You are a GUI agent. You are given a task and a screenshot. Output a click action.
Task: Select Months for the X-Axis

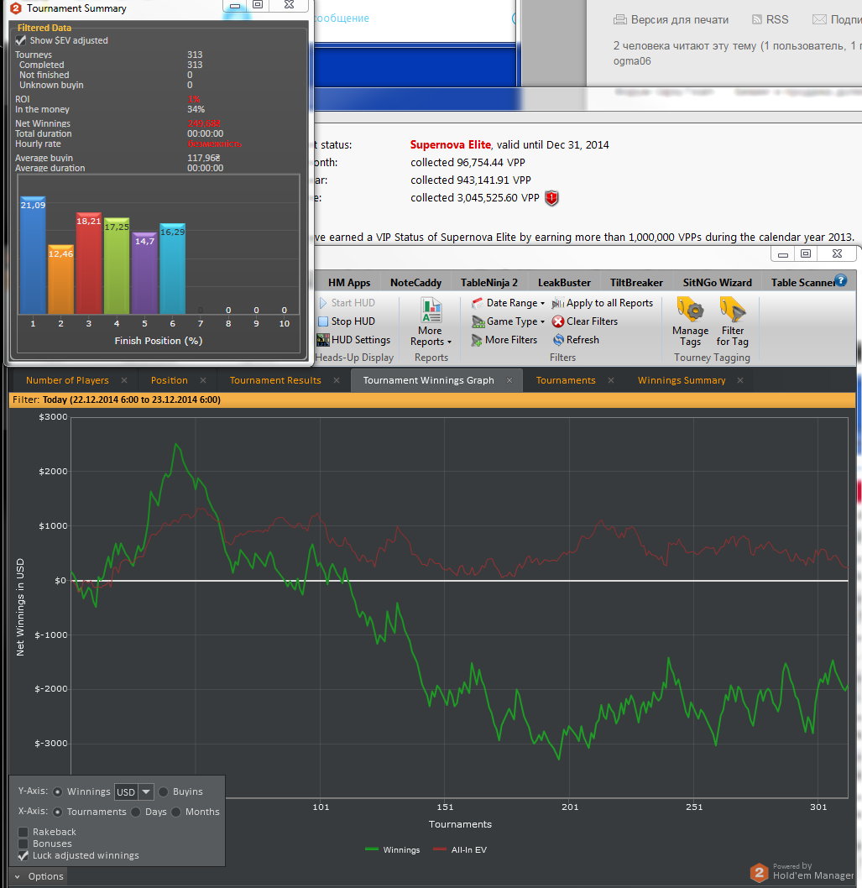coord(176,812)
